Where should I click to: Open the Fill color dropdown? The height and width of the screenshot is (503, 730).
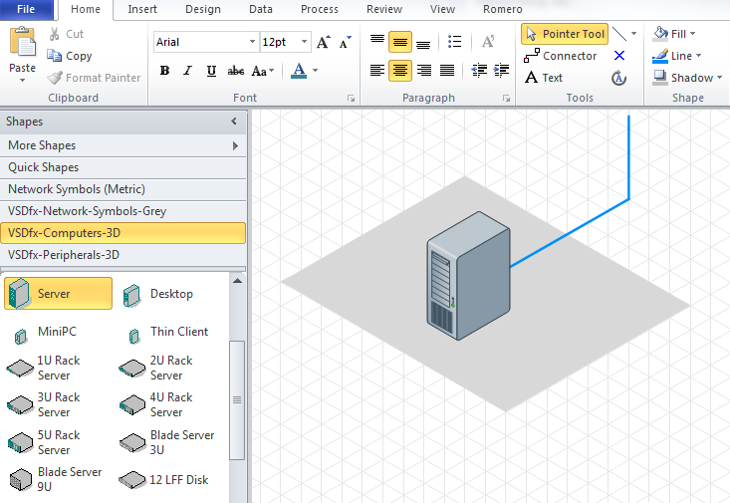point(675,34)
